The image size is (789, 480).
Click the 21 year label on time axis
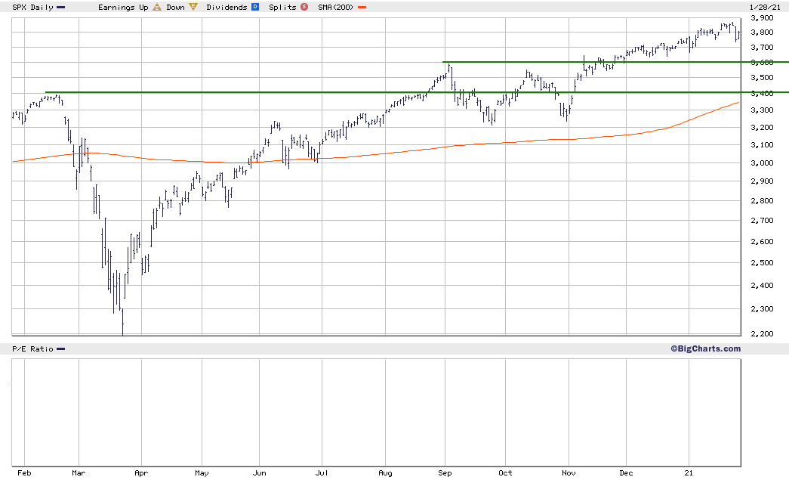tap(689, 473)
